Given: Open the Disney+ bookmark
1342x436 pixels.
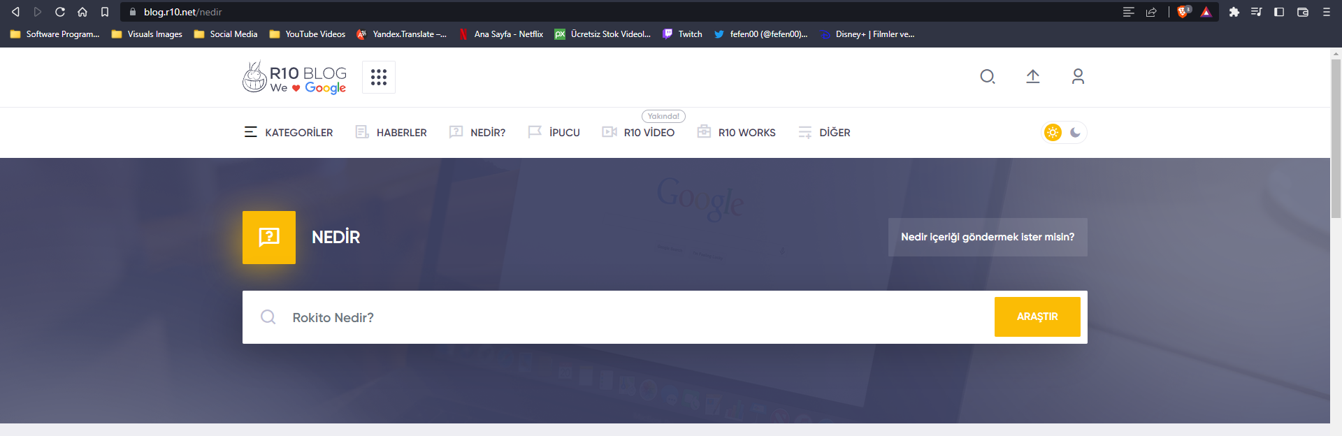Looking at the screenshot, I should (867, 34).
